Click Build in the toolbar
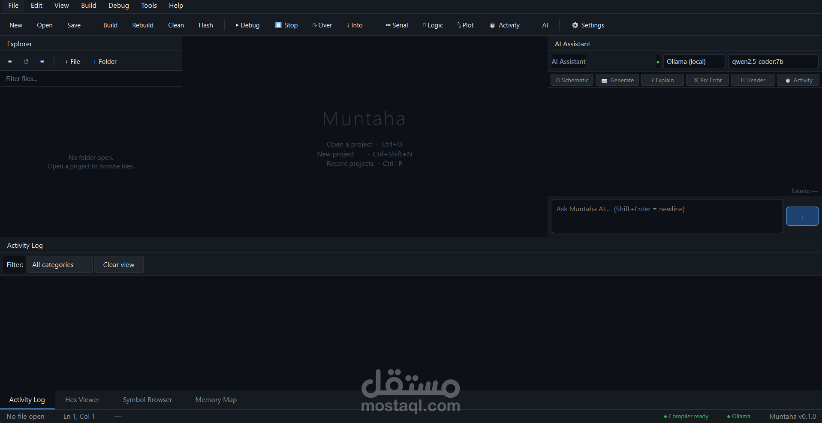Screen dimensions: 822x423 110,25
